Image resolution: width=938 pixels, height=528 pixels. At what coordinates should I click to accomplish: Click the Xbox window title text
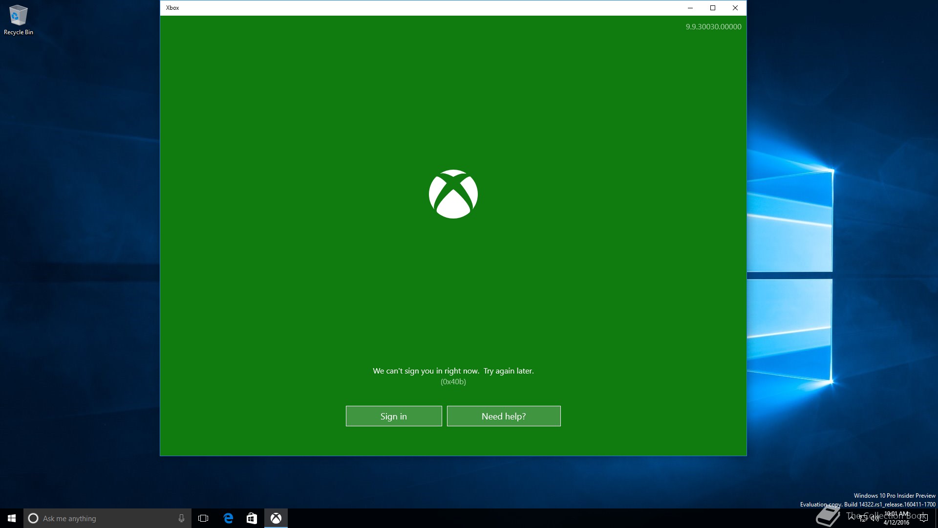pyautogui.click(x=172, y=8)
